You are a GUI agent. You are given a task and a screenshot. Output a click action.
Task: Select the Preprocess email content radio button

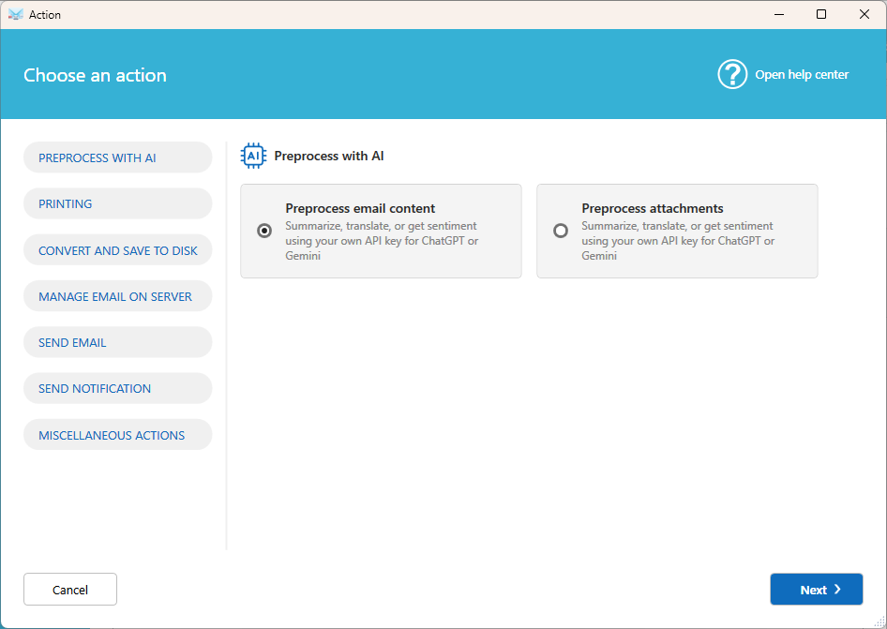pyautogui.click(x=264, y=231)
